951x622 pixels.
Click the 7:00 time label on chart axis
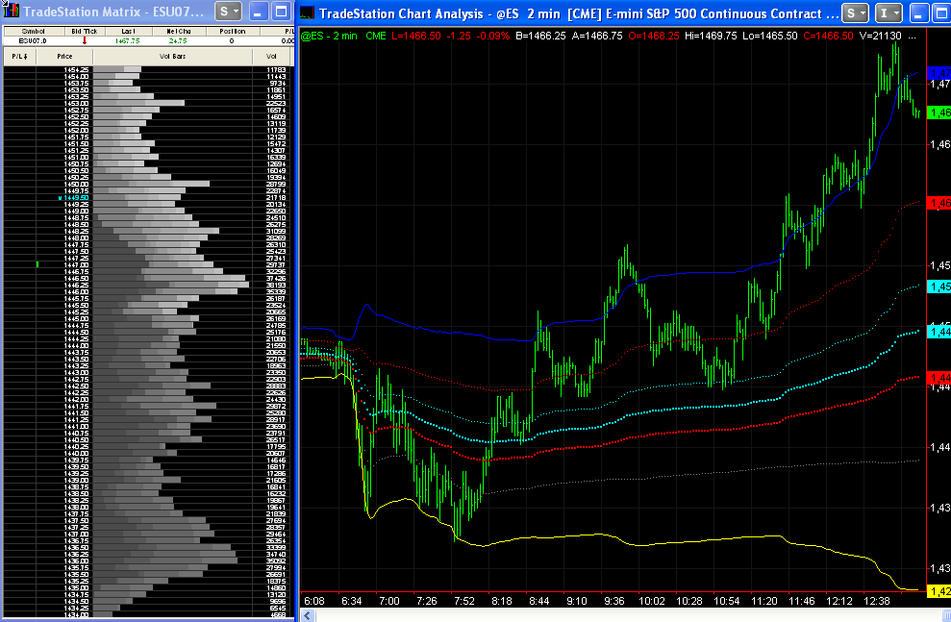(x=389, y=601)
